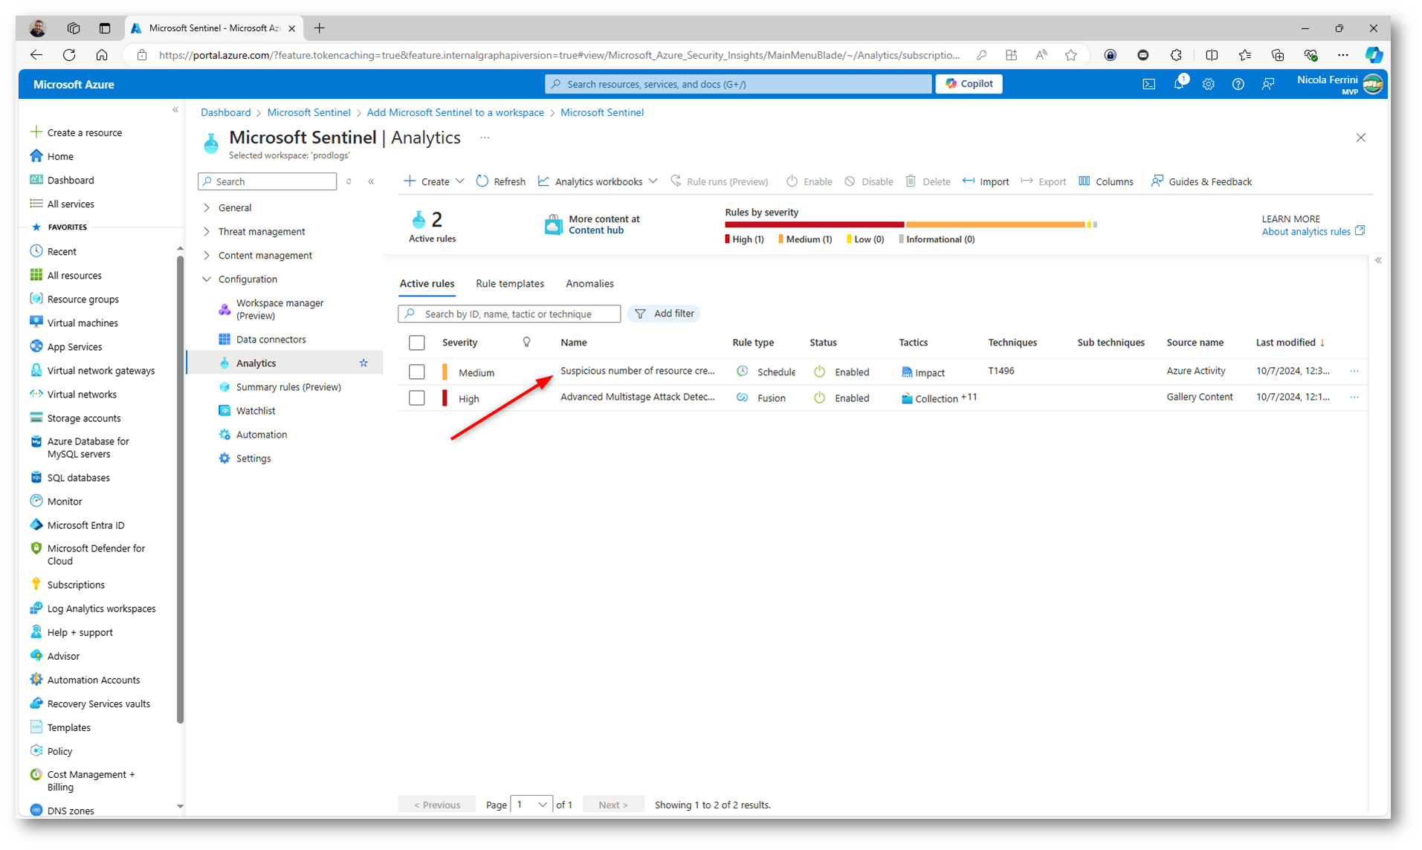Open Watchlist menu item
1422x850 pixels.
pyautogui.click(x=256, y=411)
